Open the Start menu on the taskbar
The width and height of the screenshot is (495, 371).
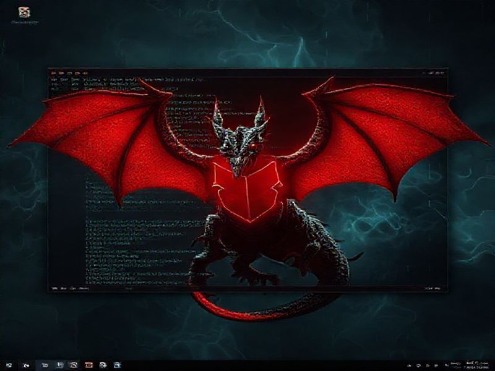click(9, 365)
